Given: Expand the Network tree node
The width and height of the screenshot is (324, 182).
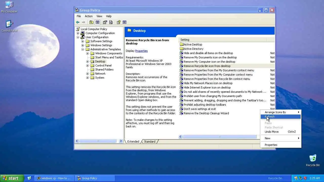Looking at the screenshot, I should click(x=88, y=74).
